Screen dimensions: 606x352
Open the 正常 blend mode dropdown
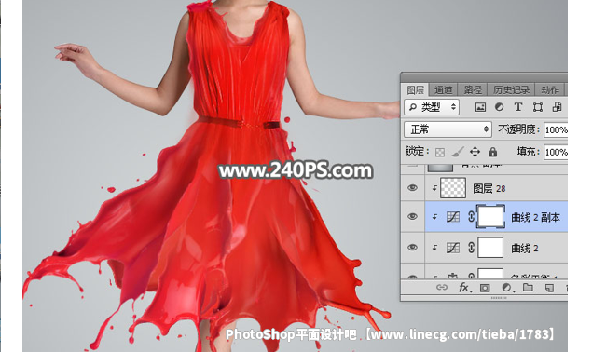point(448,129)
